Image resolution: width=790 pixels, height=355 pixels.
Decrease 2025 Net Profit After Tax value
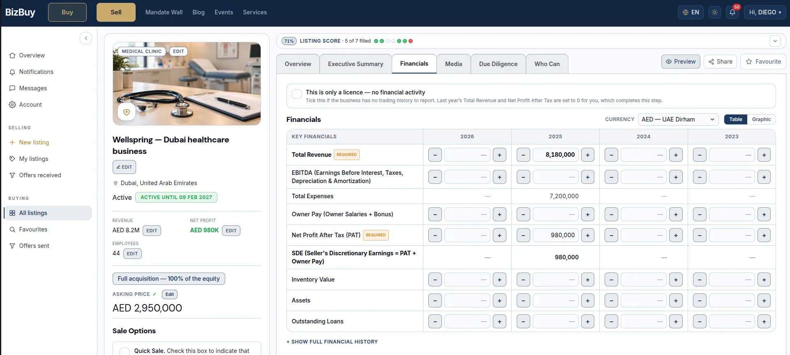[523, 235]
